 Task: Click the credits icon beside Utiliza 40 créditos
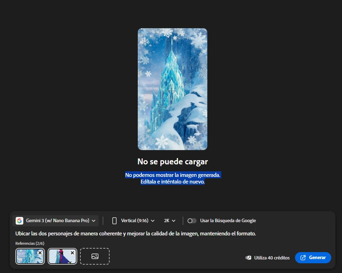point(248,258)
